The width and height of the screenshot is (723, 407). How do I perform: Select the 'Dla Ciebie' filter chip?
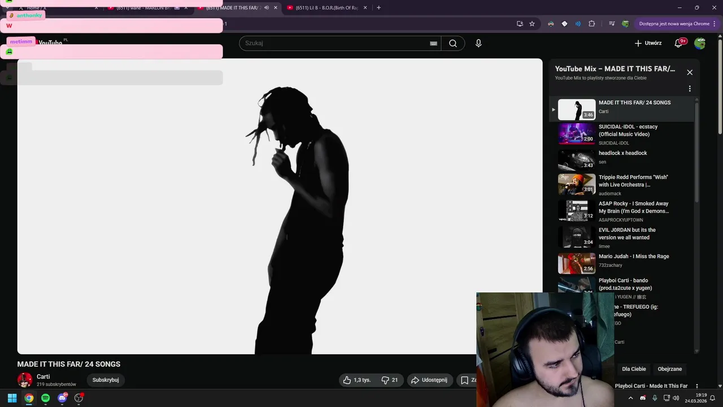tap(634, 369)
